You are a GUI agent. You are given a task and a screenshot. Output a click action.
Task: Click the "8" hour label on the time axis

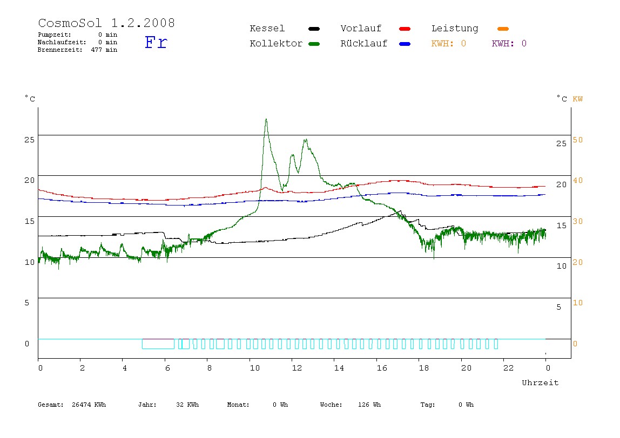click(209, 368)
